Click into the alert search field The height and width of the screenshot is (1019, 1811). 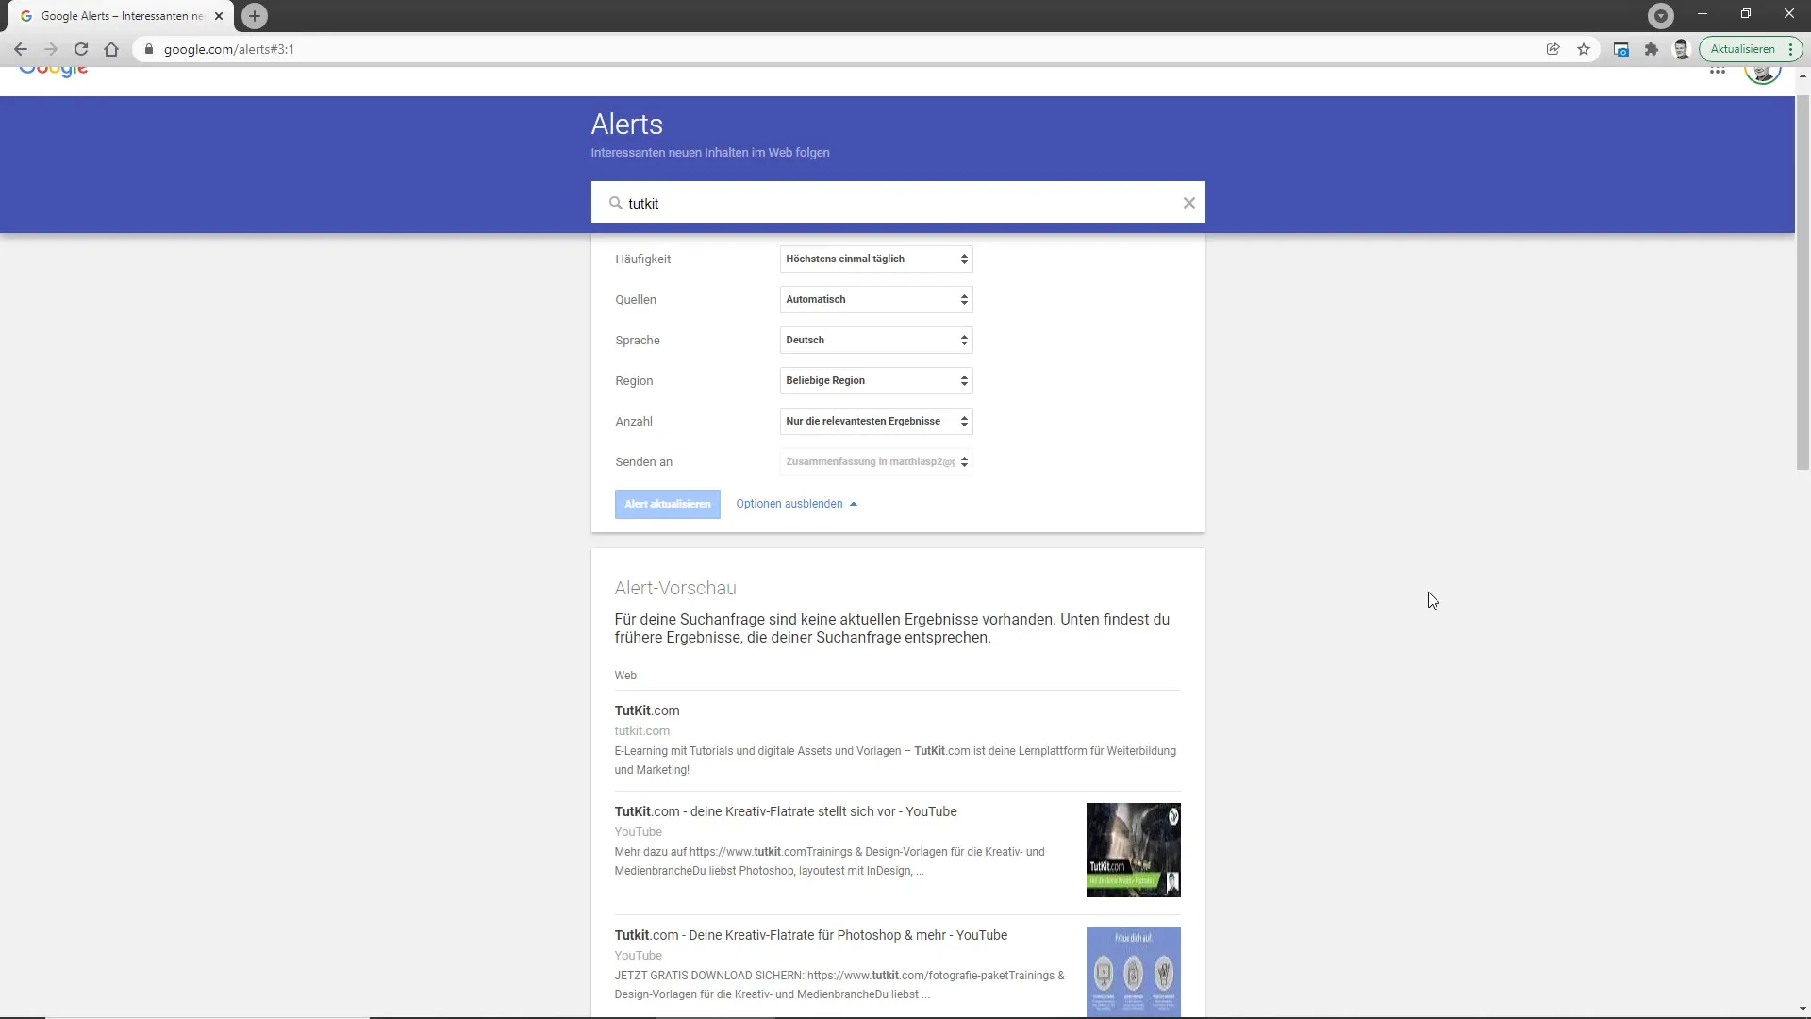(x=897, y=203)
